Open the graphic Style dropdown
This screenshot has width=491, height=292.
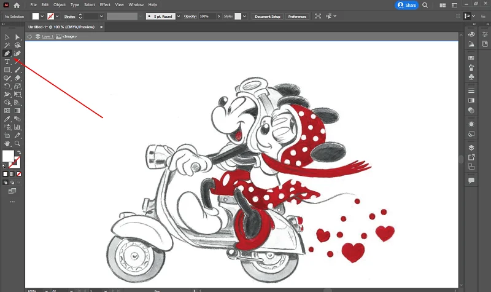(244, 17)
